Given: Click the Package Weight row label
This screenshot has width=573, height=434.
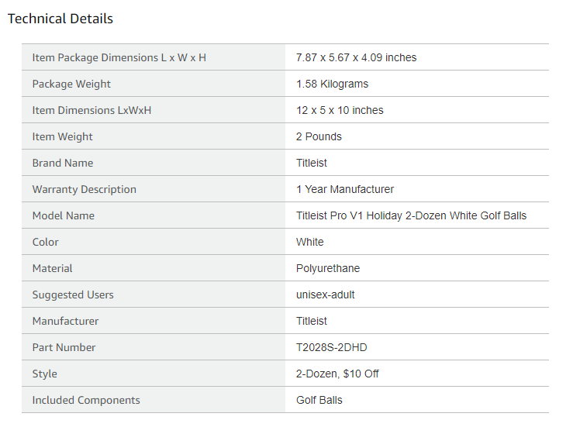Looking at the screenshot, I should pos(71,84).
